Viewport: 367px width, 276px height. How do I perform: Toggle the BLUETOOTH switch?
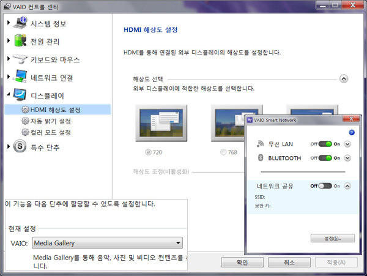[325, 158]
